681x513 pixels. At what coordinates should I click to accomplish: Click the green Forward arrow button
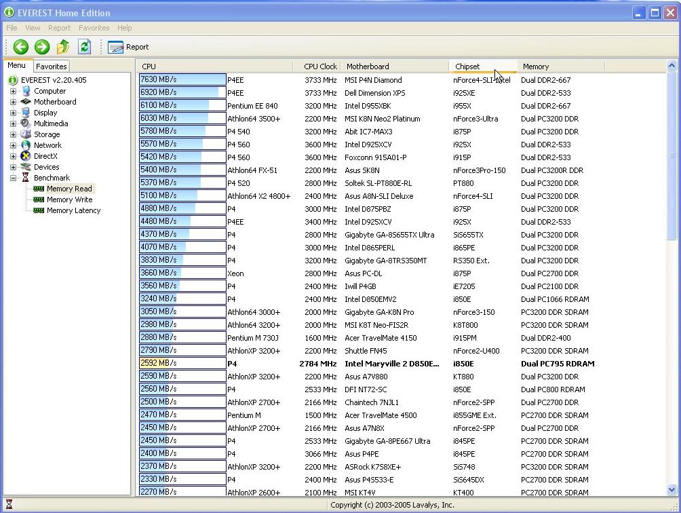(42, 47)
